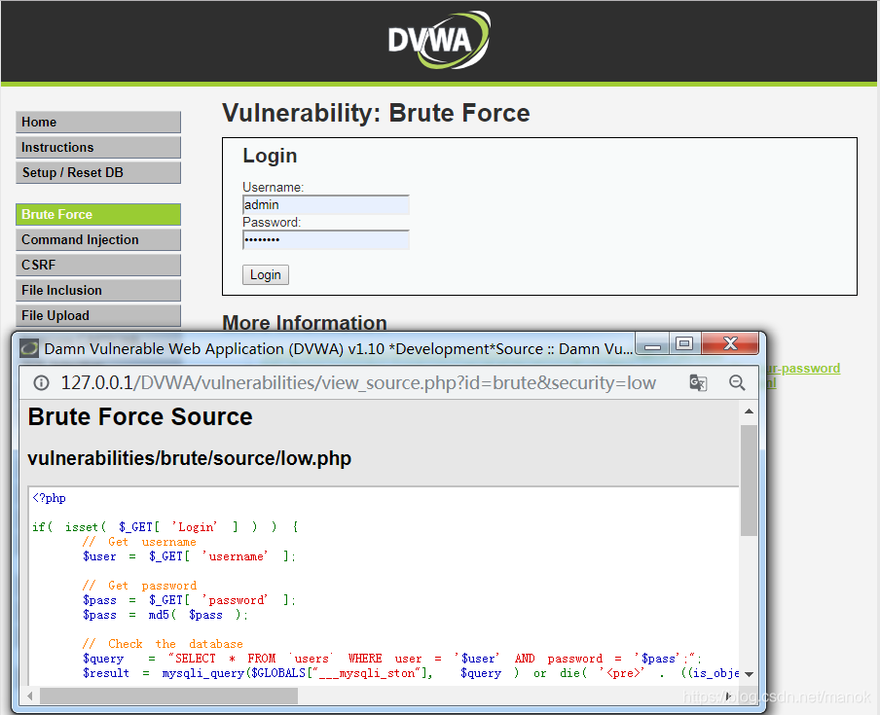Click the '<?php' opening tag in source

50,498
